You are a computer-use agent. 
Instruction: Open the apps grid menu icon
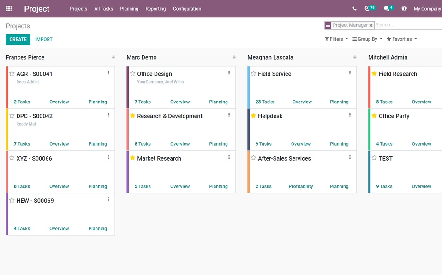9,8
